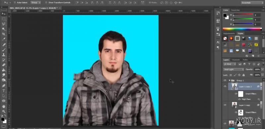
Task: Hide the Layer 1 copy 2 layer
Action: click(x=225, y=86)
